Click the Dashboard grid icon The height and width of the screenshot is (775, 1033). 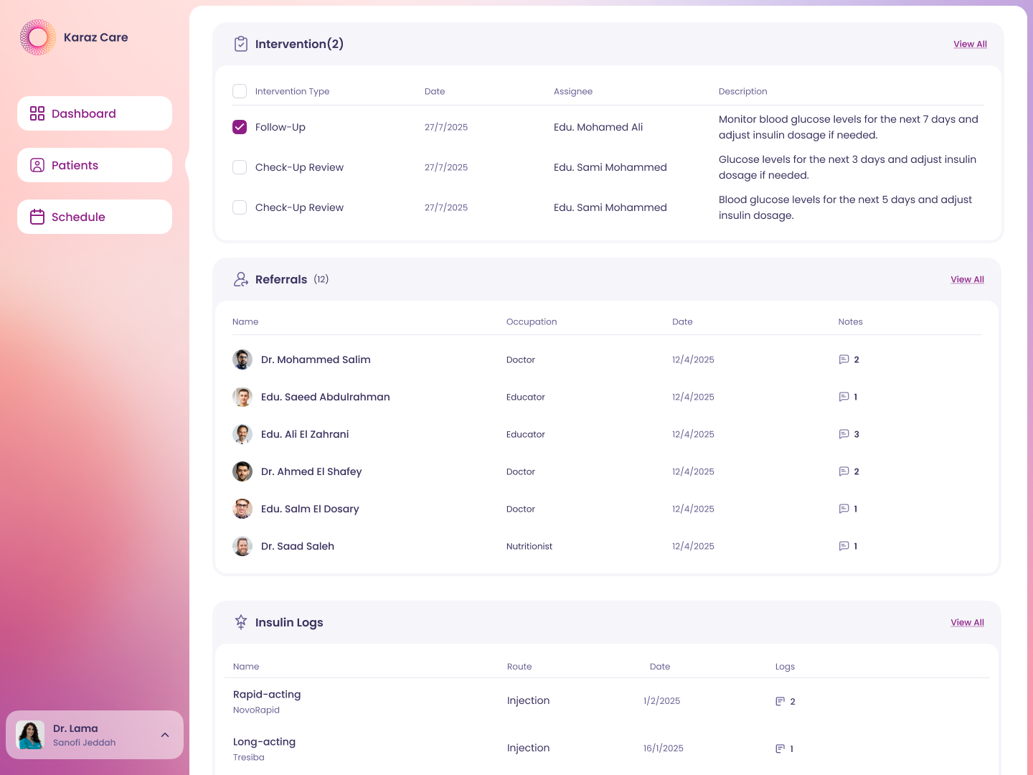click(37, 113)
